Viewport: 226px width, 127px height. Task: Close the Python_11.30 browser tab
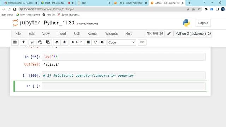tap(183, 3)
